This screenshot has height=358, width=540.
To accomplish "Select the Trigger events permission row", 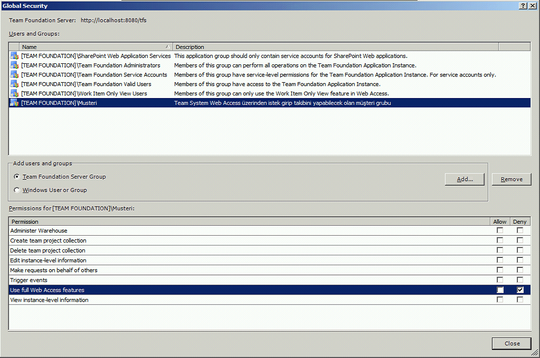I will point(270,280).
